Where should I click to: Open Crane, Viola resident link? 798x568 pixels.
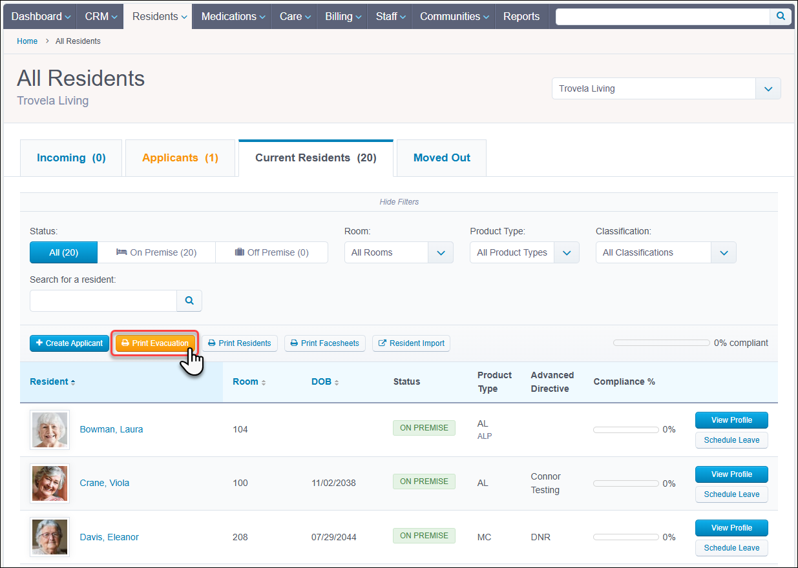[104, 483]
